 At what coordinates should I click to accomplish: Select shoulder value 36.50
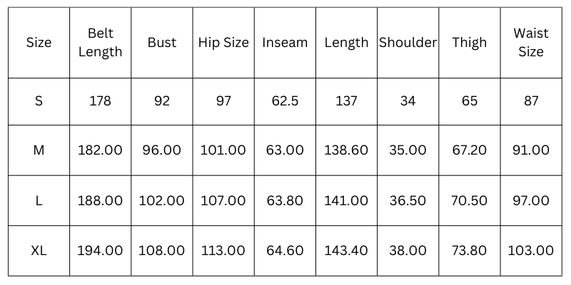[408, 201]
